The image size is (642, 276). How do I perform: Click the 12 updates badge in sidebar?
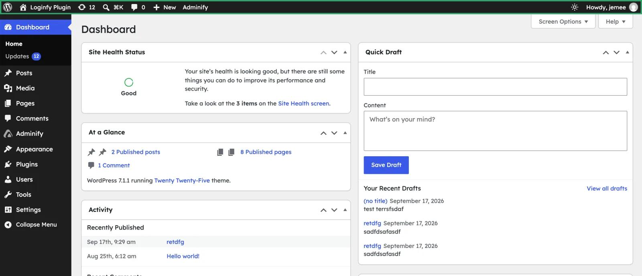click(x=36, y=56)
